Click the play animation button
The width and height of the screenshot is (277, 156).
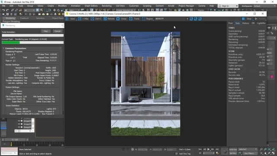(x=209, y=149)
